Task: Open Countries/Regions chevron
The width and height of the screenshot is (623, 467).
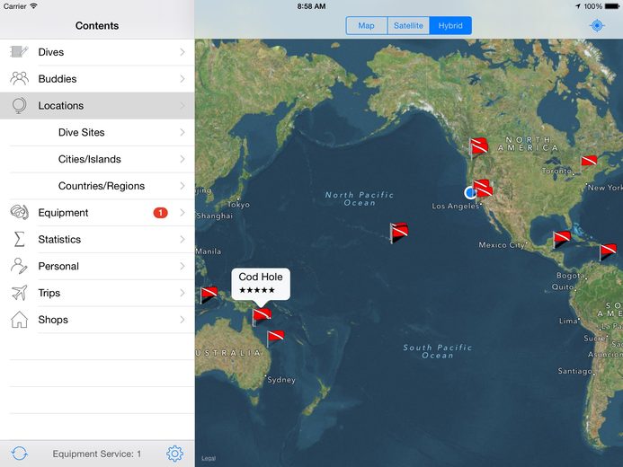Action: click(x=182, y=186)
